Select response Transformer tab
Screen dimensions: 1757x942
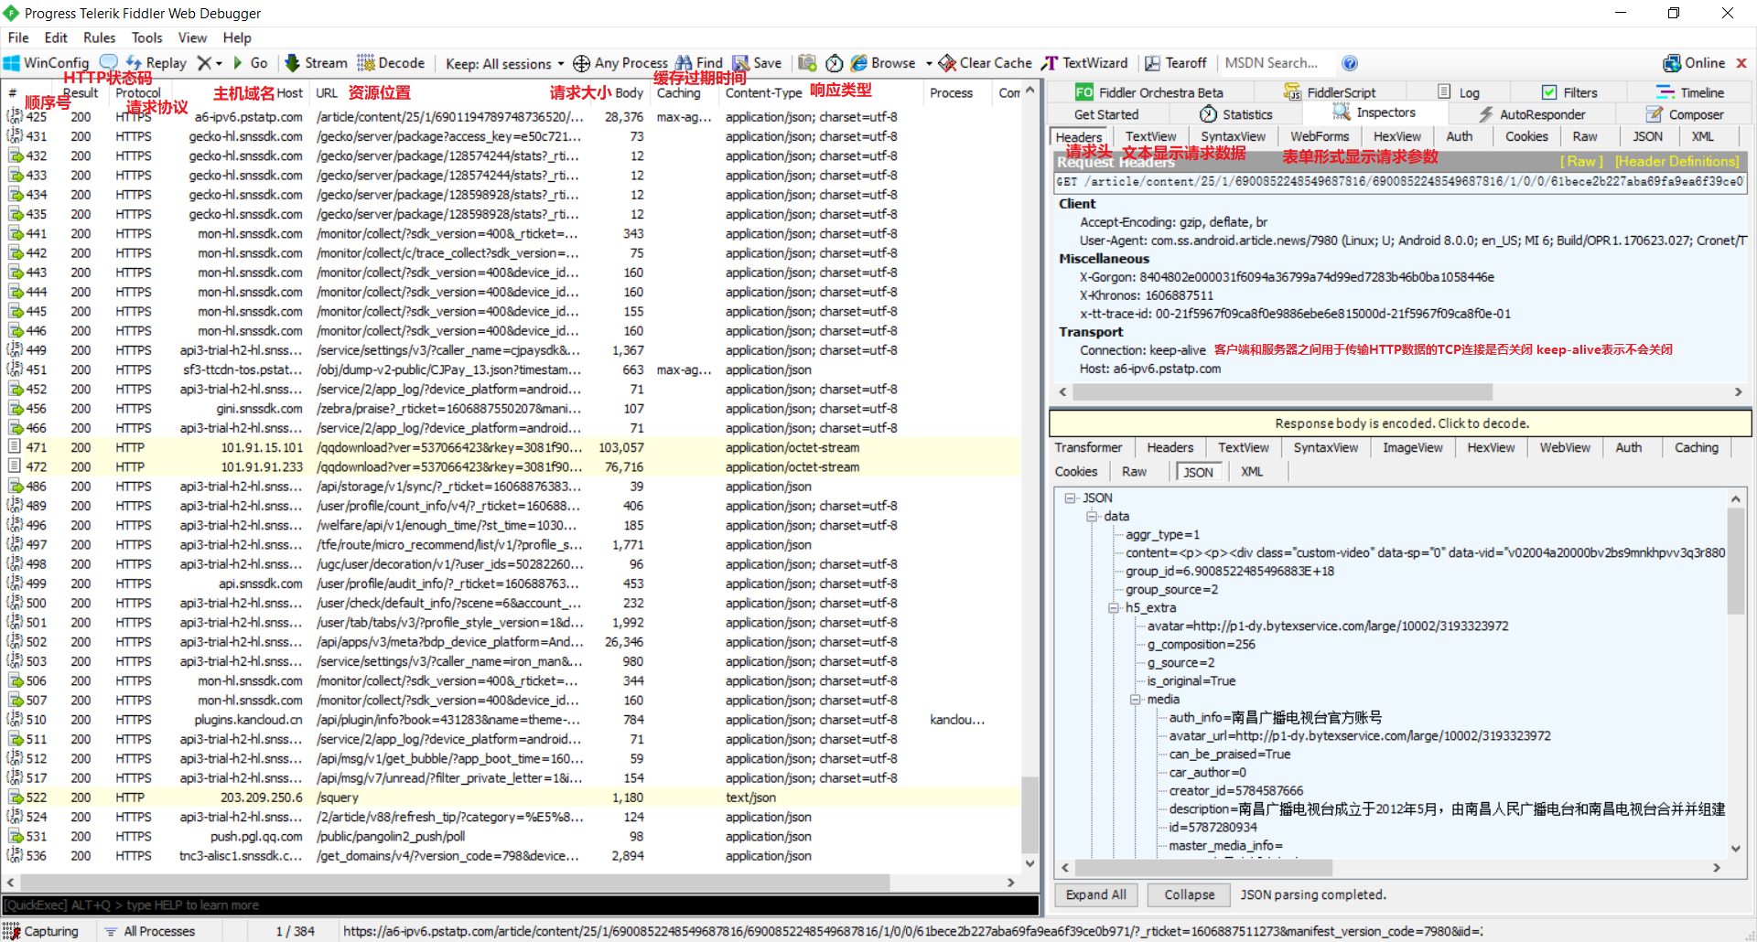1088,447
